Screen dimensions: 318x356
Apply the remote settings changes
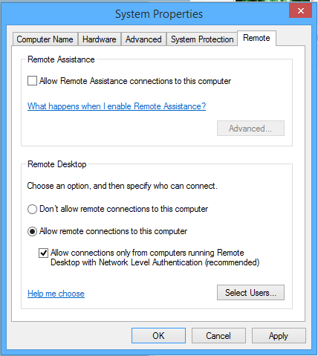[x=279, y=336]
